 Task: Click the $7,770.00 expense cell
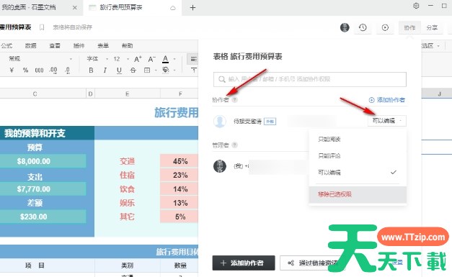(x=43, y=189)
